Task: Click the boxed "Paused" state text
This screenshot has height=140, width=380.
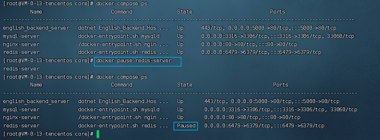Action: pos(186,126)
